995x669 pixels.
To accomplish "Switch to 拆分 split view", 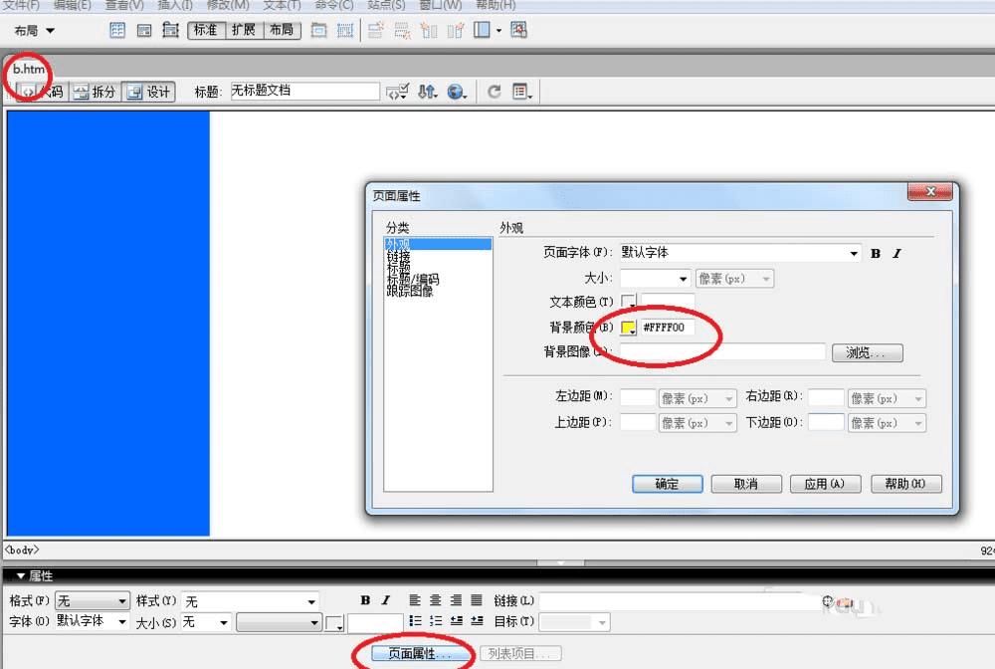I will coord(95,92).
